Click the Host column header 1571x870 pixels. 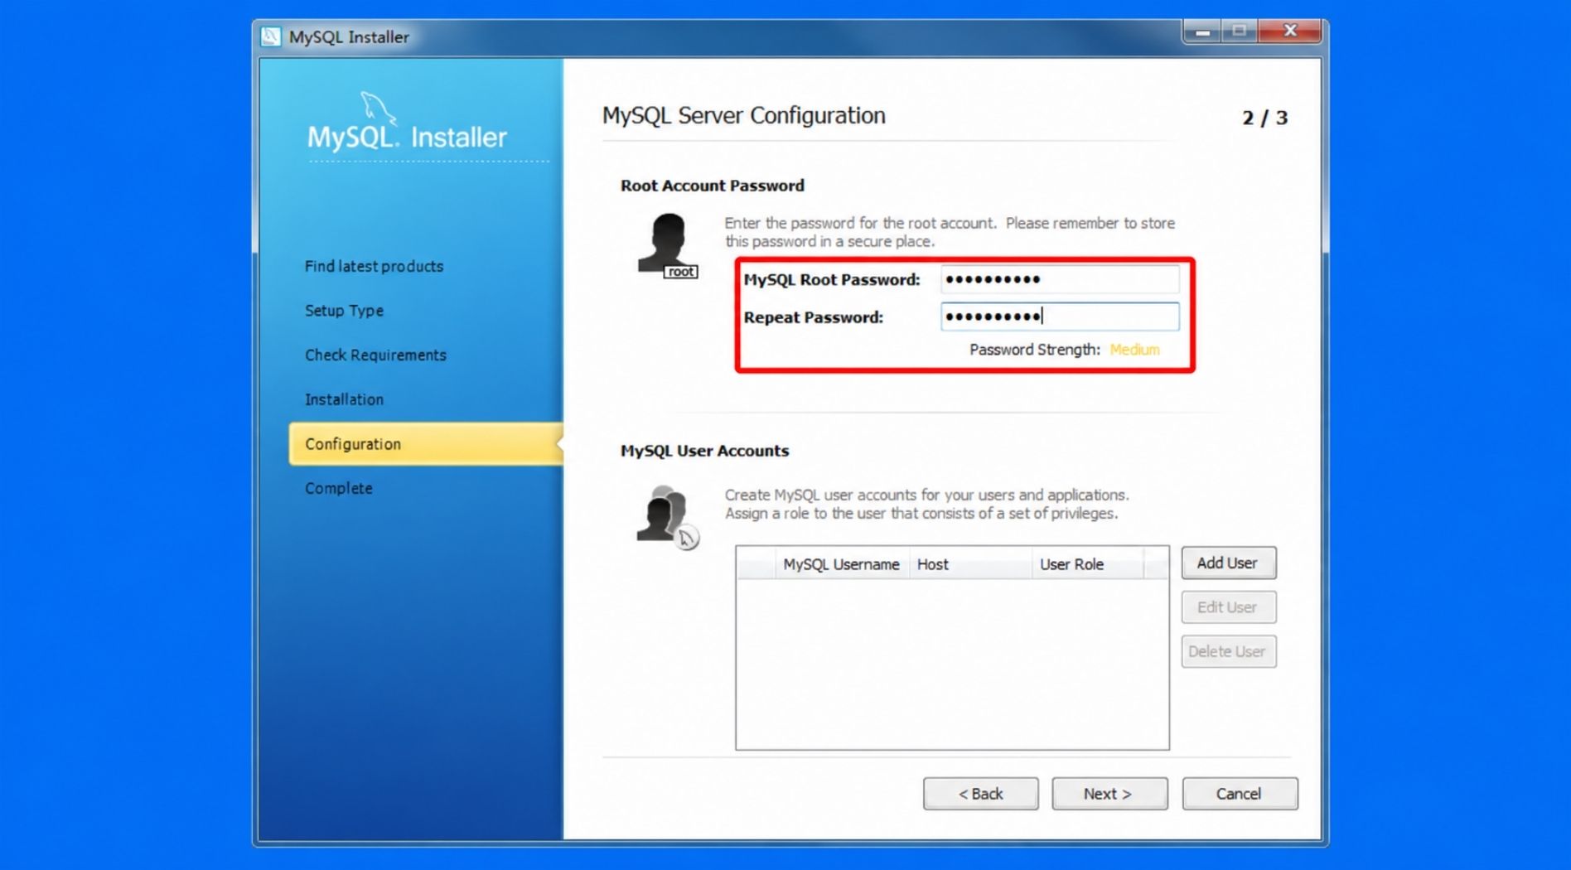click(x=970, y=564)
